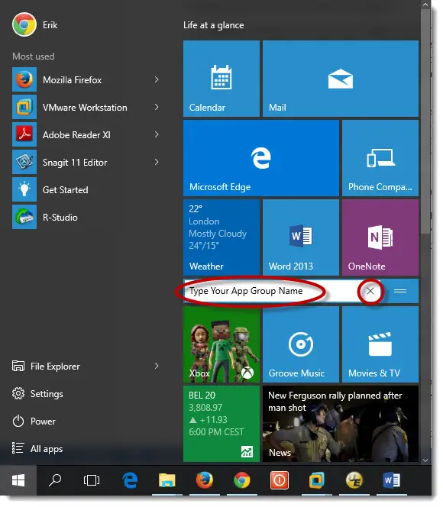Open the Phone Companion tile

point(380,158)
